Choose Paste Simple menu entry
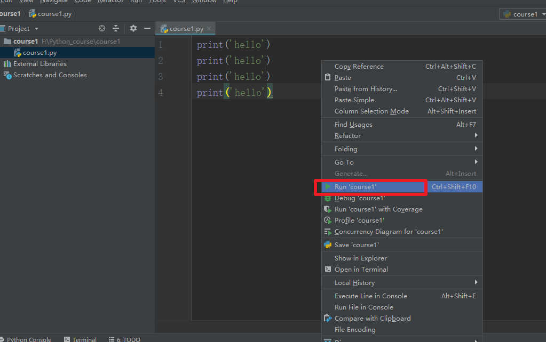 coord(402,100)
